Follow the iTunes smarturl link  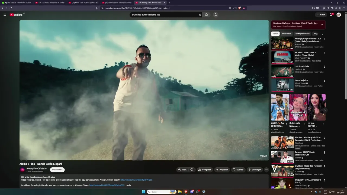(107, 185)
